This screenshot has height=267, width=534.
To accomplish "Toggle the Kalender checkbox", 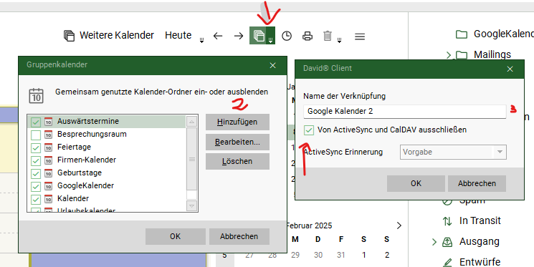I will tap(36, 199).
